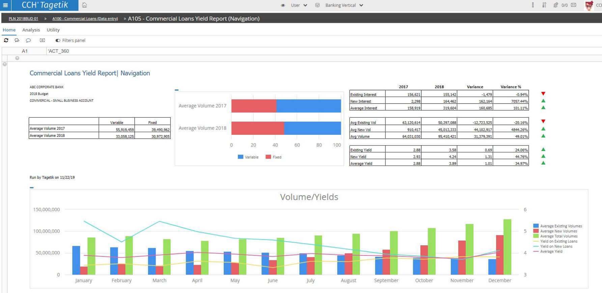
Task: Open the PLN 2018BUD 01 breadcrumb link
Action: 23,19
